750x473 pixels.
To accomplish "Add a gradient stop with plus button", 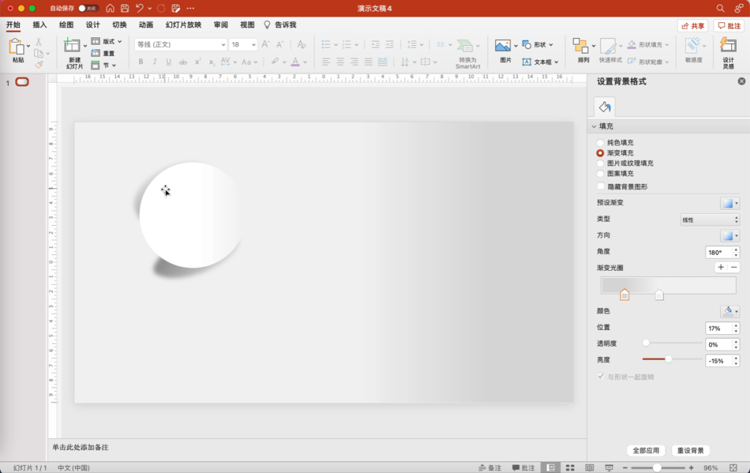I will tap(721, 267).
